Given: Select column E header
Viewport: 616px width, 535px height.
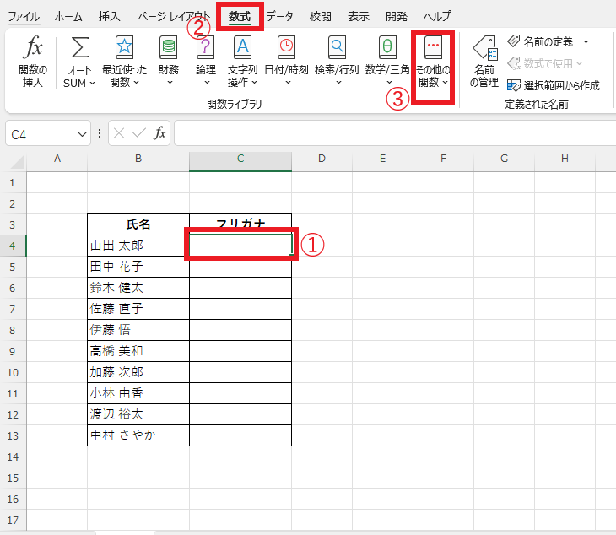Looking at the screenshot, I should pyautogui.click(x=382, y=159).
